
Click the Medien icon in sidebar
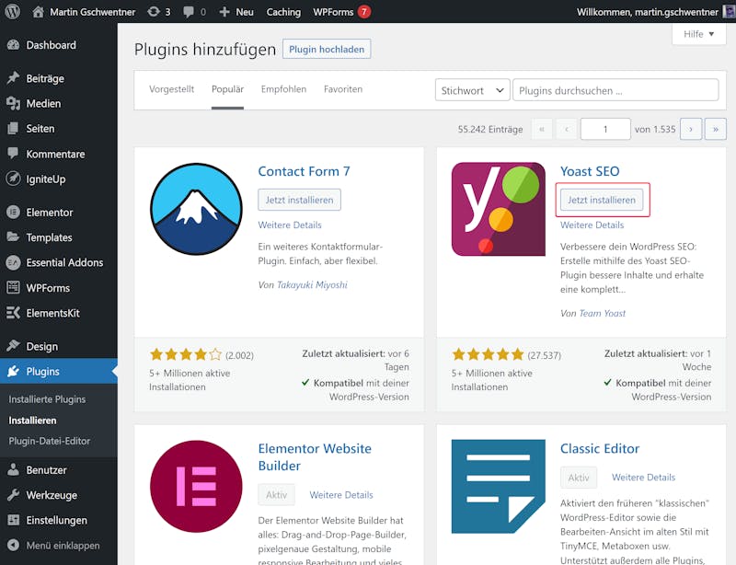coord(13,103)
